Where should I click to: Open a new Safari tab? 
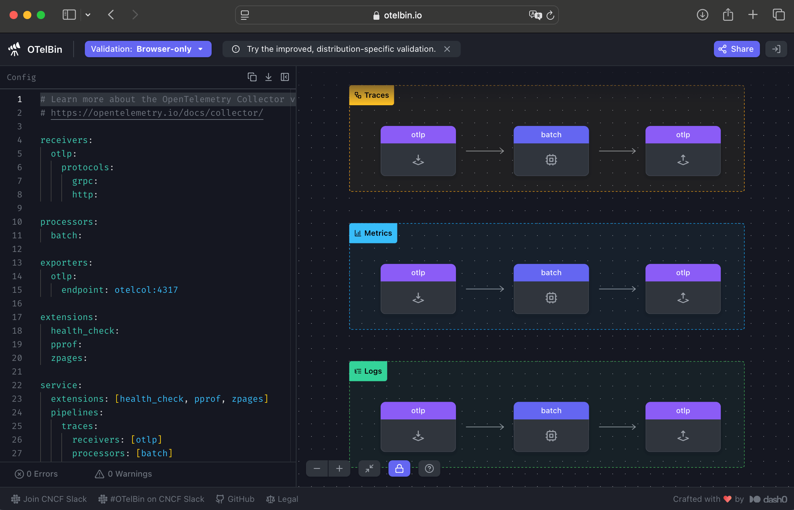(753, 15)
